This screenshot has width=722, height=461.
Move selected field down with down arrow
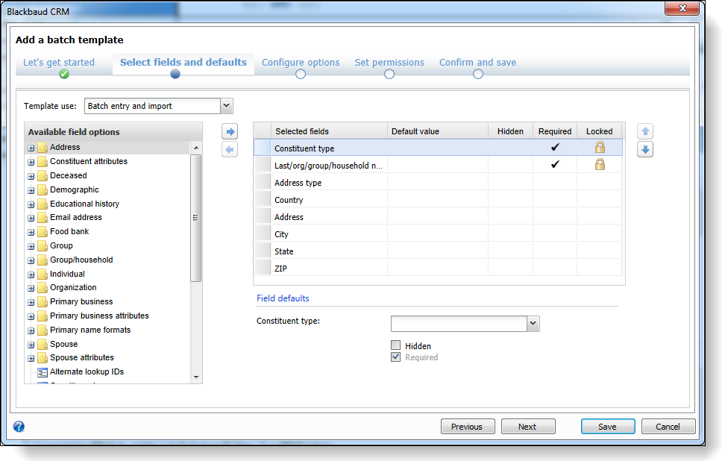646,150
